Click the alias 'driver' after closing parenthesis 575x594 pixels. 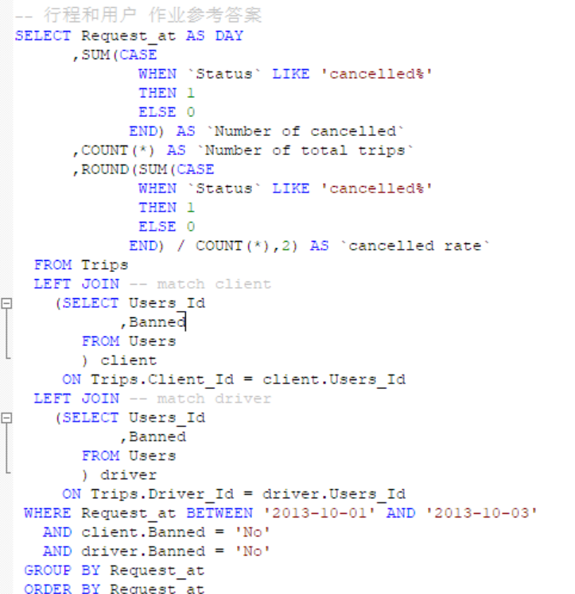click(129, 475)
